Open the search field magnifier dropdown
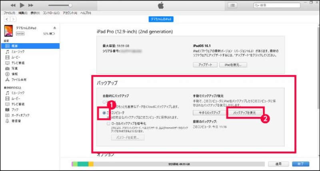This screenshot has width=320, height=171. point(257,5)
